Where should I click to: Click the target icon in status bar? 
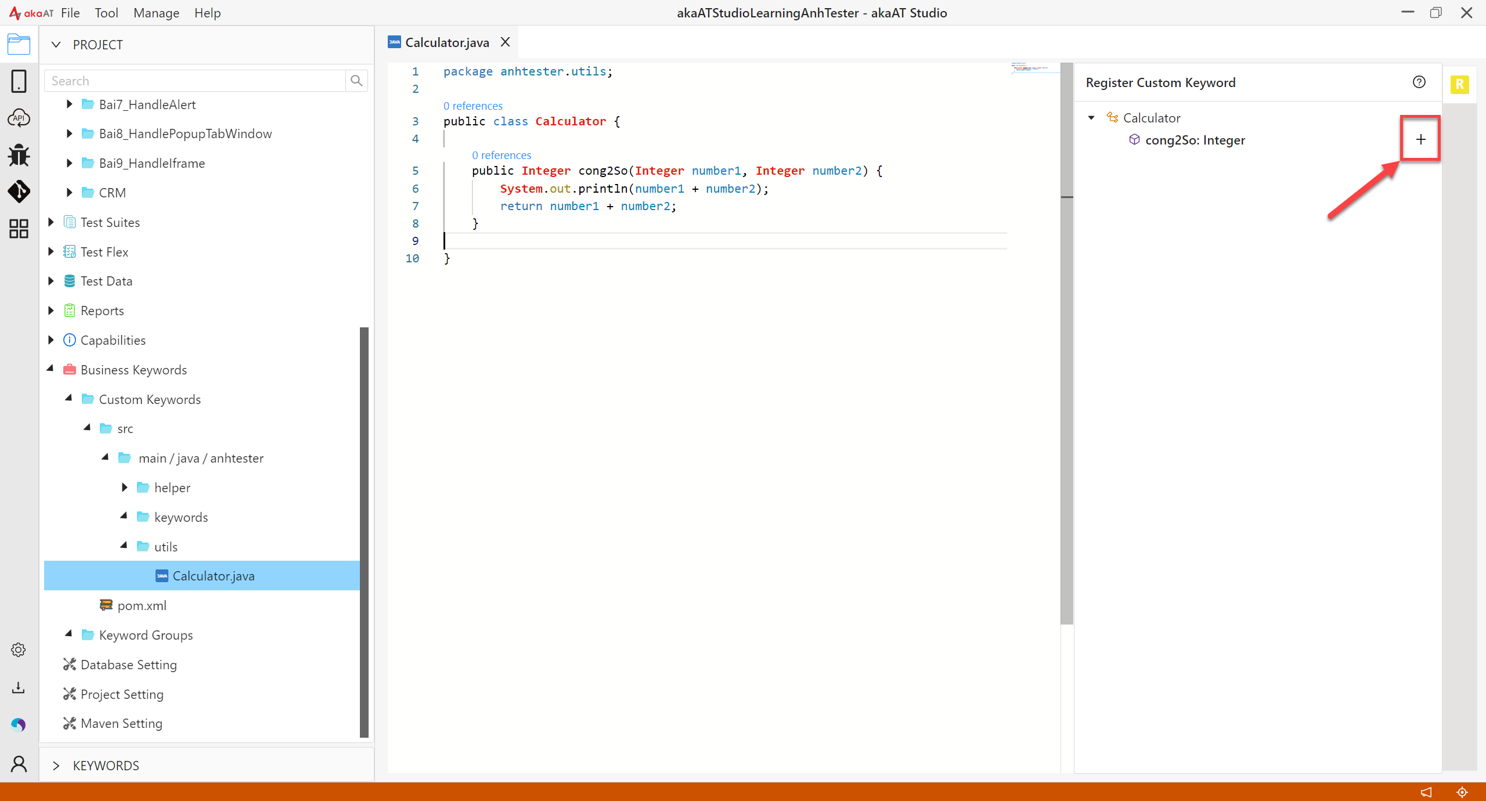point(1462,792)
